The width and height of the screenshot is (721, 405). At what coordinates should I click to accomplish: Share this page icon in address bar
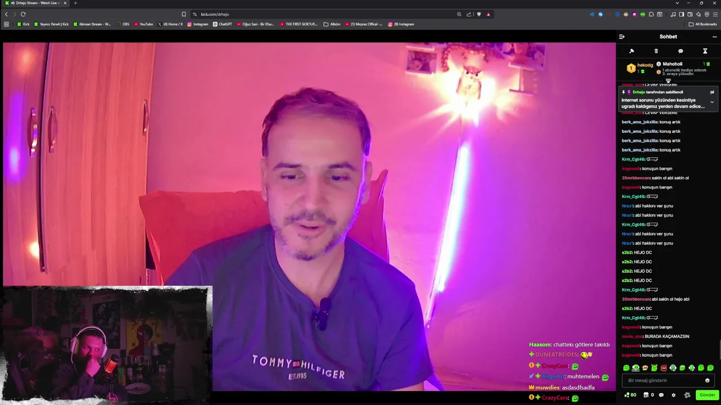pos(469,14)
